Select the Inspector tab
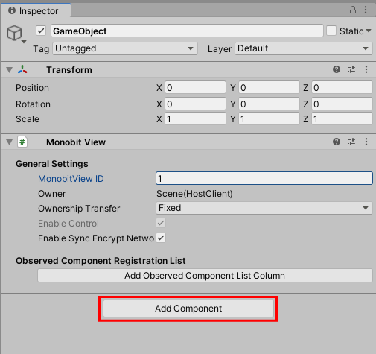The height and width of the screenshot is (354, 376). pos(36,11)
